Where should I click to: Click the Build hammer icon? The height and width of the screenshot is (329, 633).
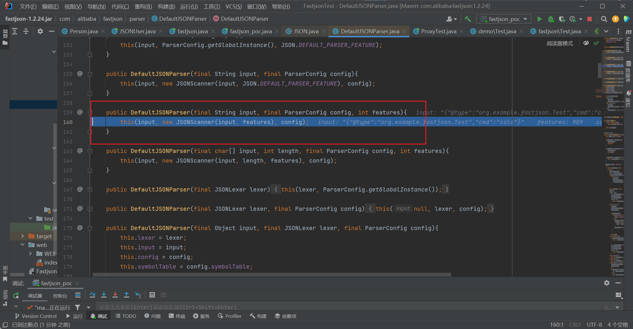(x=468, y=19)
